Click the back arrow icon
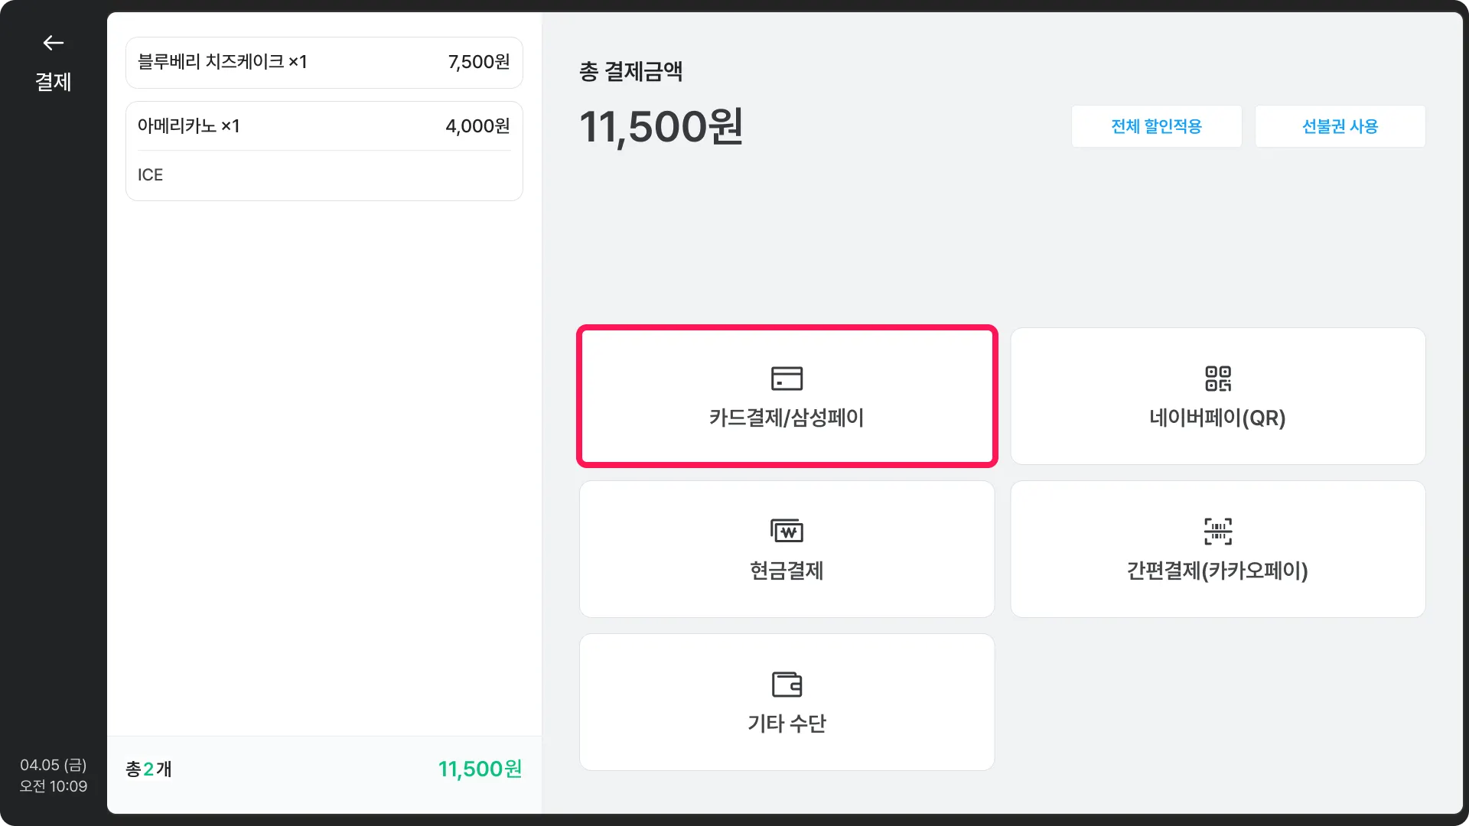 [x=53, y=43]
